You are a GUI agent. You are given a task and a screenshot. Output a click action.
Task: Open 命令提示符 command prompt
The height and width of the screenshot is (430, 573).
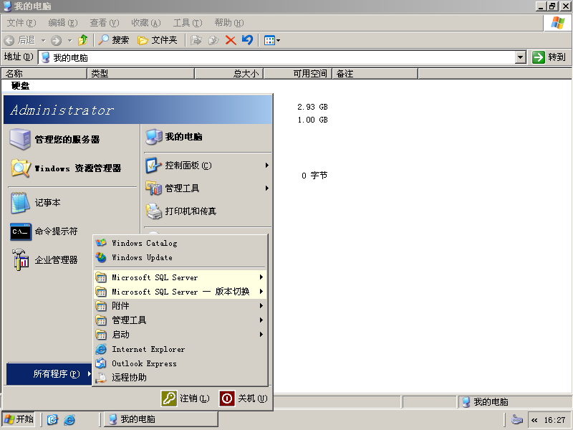pyautogui.click(x=44, y=231)
